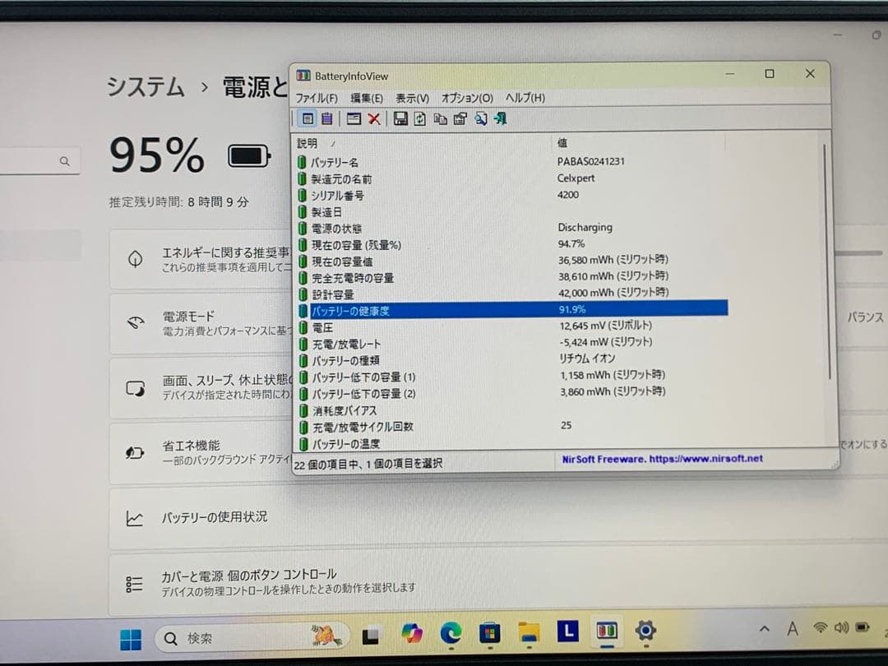Screen dimensions: 888x666
Task: Save selected items using the floppy disk icon
Action: (x=402, y=118)
